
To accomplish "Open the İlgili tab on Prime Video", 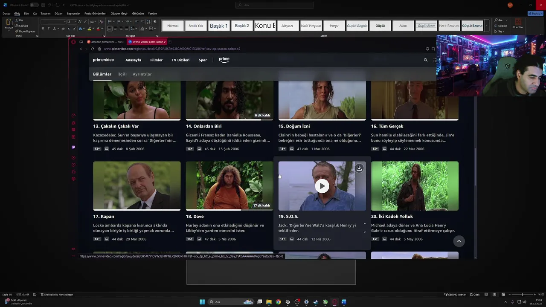I will tap(122, 74).
